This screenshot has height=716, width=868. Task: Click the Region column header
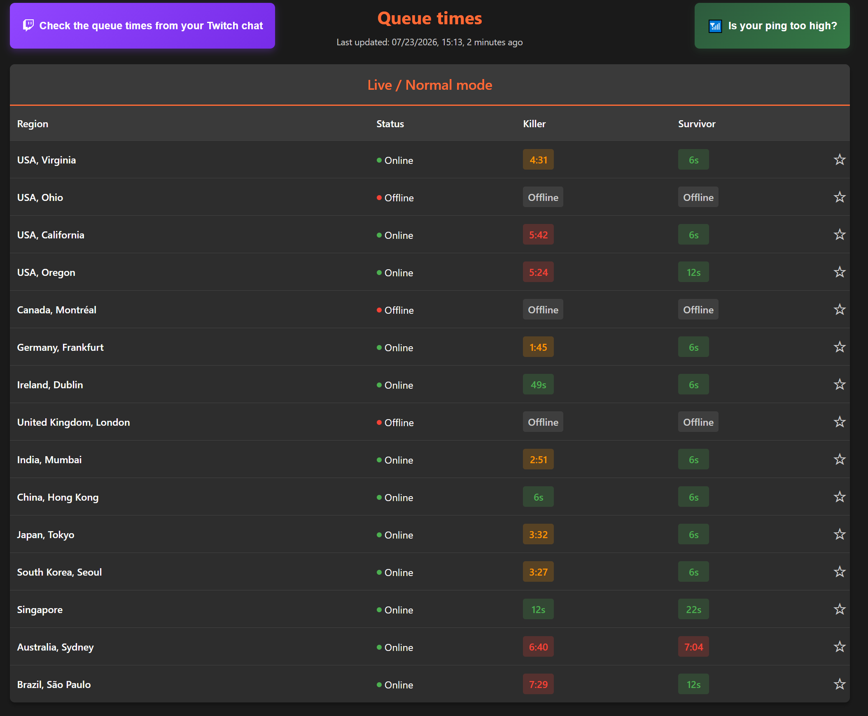[x=33, y=124]
